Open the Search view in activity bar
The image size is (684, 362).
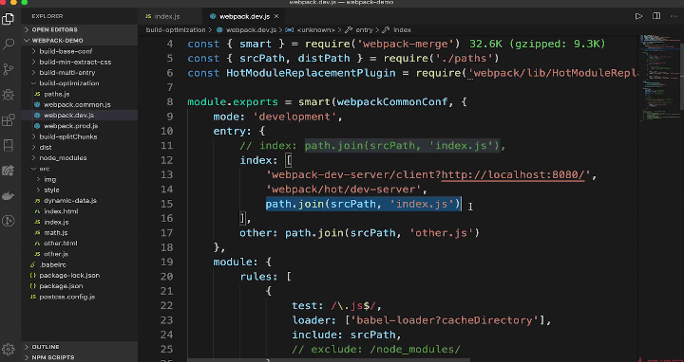pyautogui.click(x=9, y=44)
